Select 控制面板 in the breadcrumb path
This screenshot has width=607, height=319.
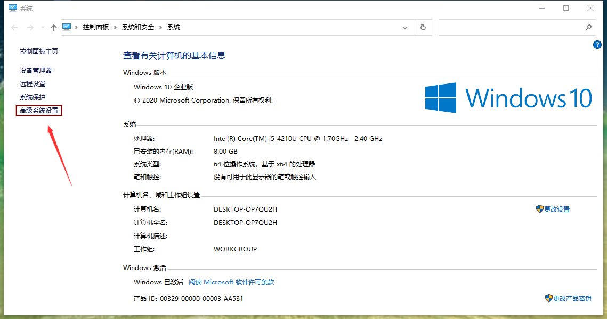95,27
